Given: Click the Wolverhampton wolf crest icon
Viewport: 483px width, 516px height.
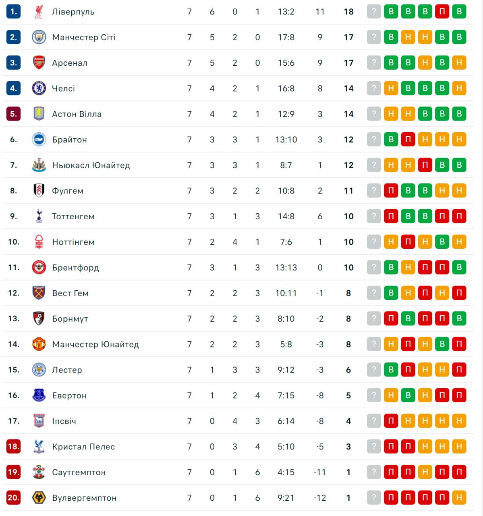Looking at the screenshot, I should 39,498.
